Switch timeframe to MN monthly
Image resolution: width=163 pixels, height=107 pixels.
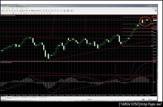click(50, 13)
